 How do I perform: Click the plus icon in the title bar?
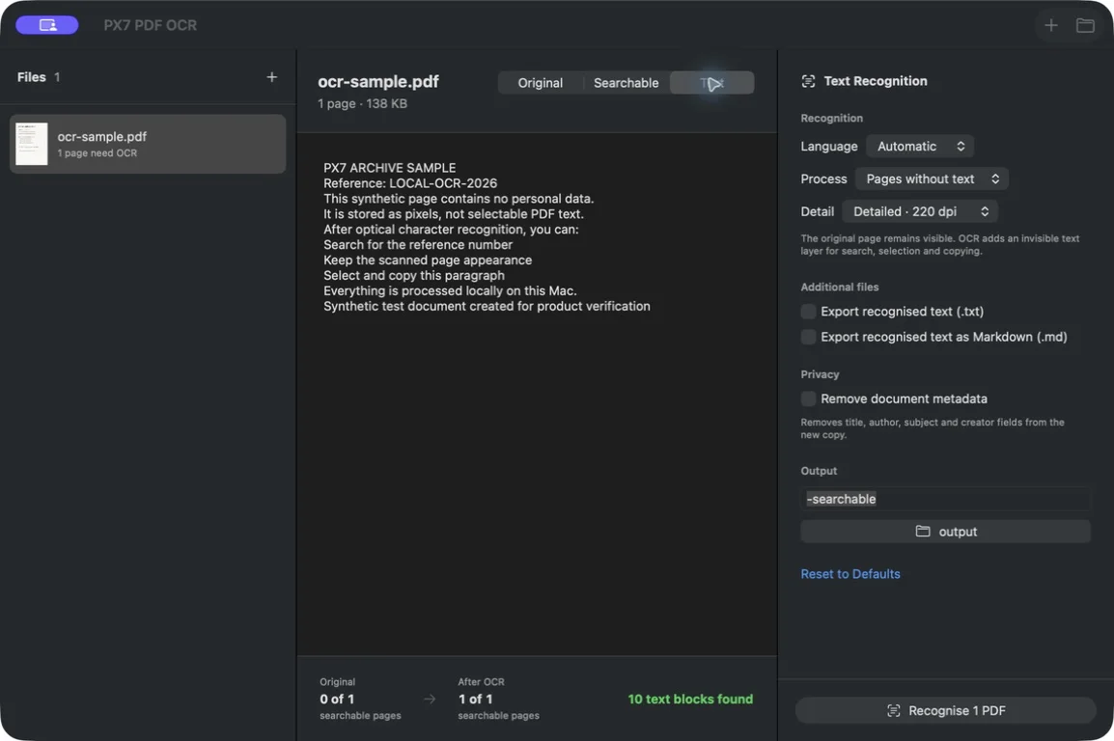click(x=1050, y=25)
